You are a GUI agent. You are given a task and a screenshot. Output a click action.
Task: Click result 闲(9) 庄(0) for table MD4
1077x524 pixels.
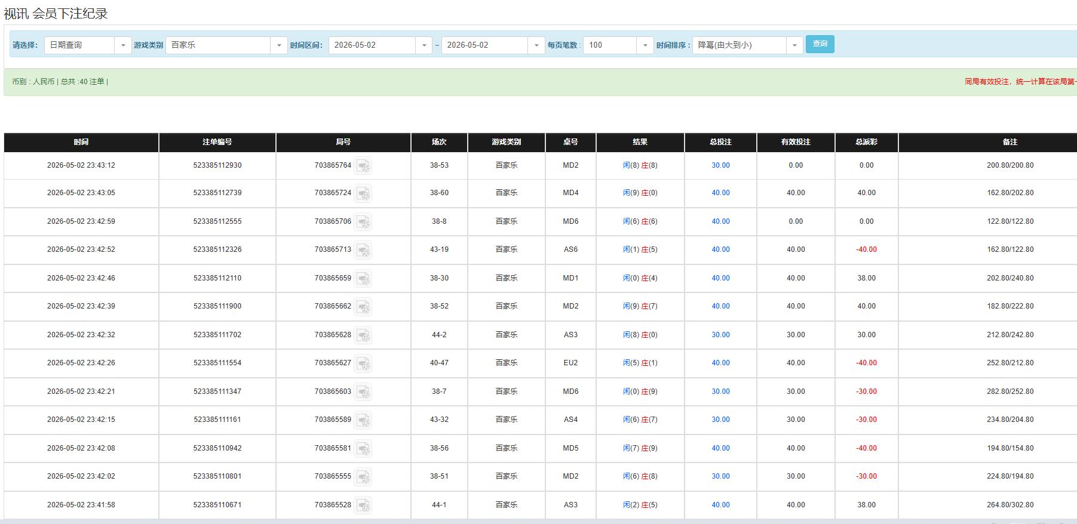[640, 193]
